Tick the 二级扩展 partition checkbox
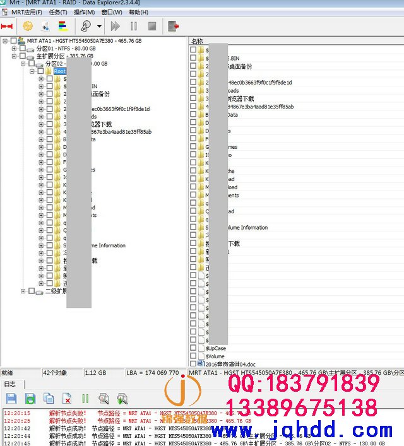 click(x=32, y=291)
